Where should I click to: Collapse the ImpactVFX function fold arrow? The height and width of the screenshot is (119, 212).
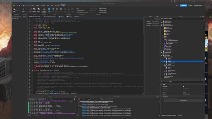coord(32,71)
